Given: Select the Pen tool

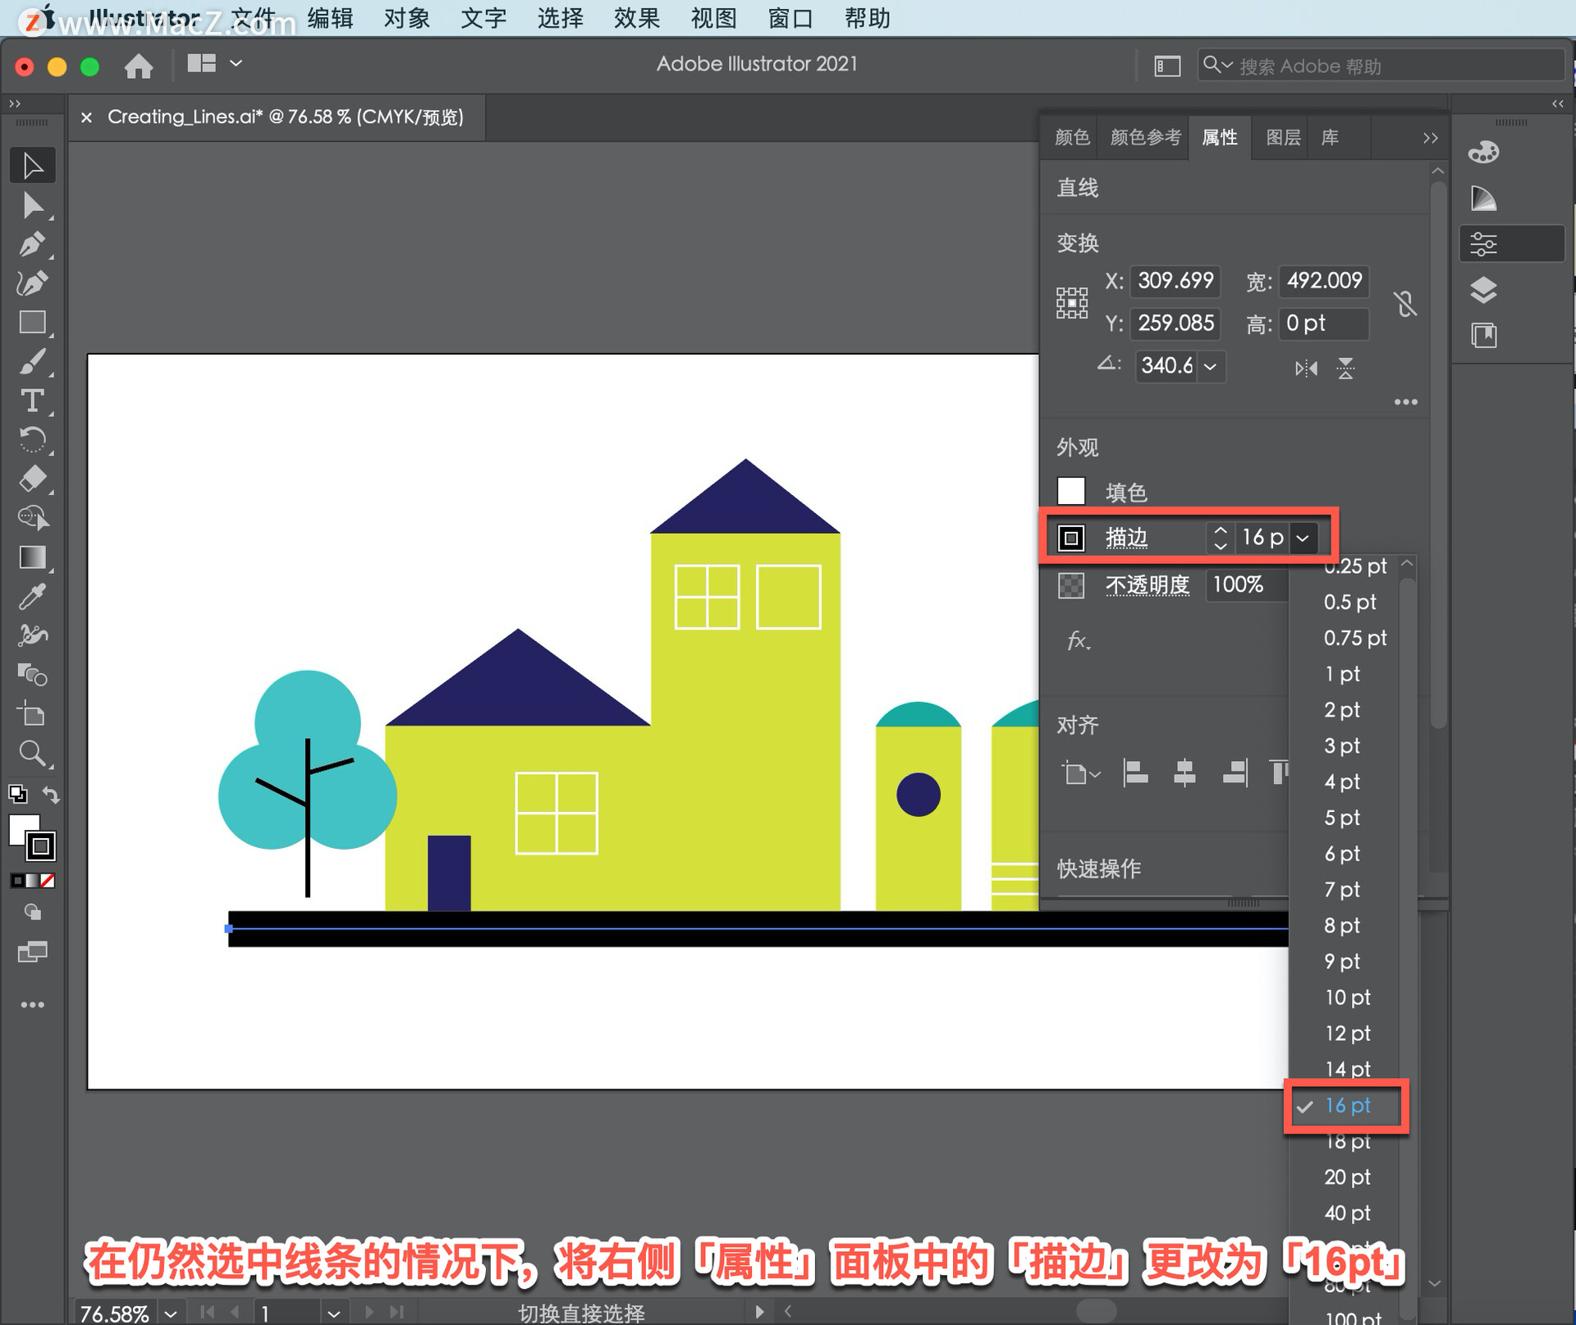Looking at the screenshot, I should coord(33,245).
